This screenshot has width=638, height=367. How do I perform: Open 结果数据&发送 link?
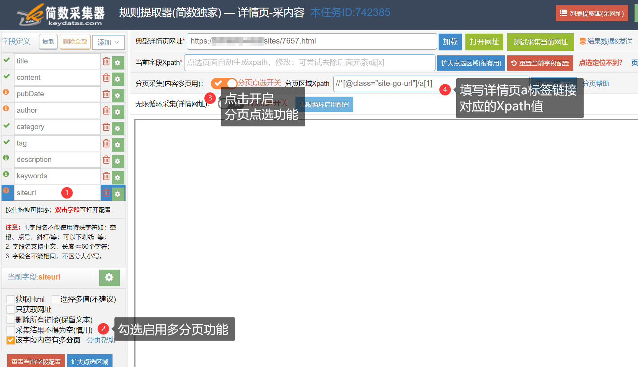tap(606, 41)
